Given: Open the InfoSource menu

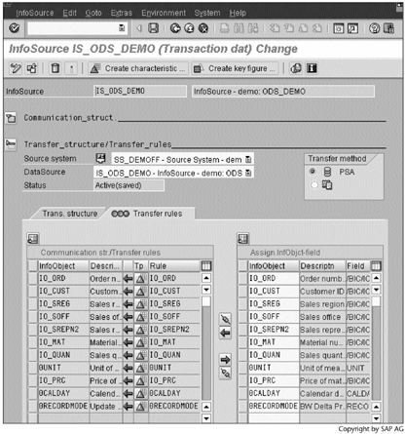Looking at the screenshot, I should pyautogui.click(x=35, y=13).
